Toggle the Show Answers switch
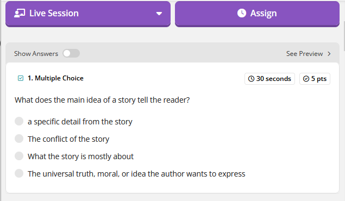The width and height of the screenshot is (345, 201). (71, 53)
